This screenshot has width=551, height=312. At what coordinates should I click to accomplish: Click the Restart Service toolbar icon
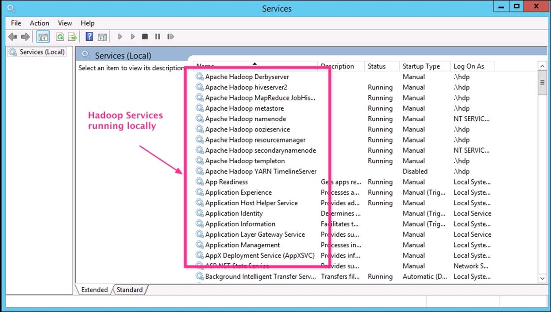click(170, 37)
